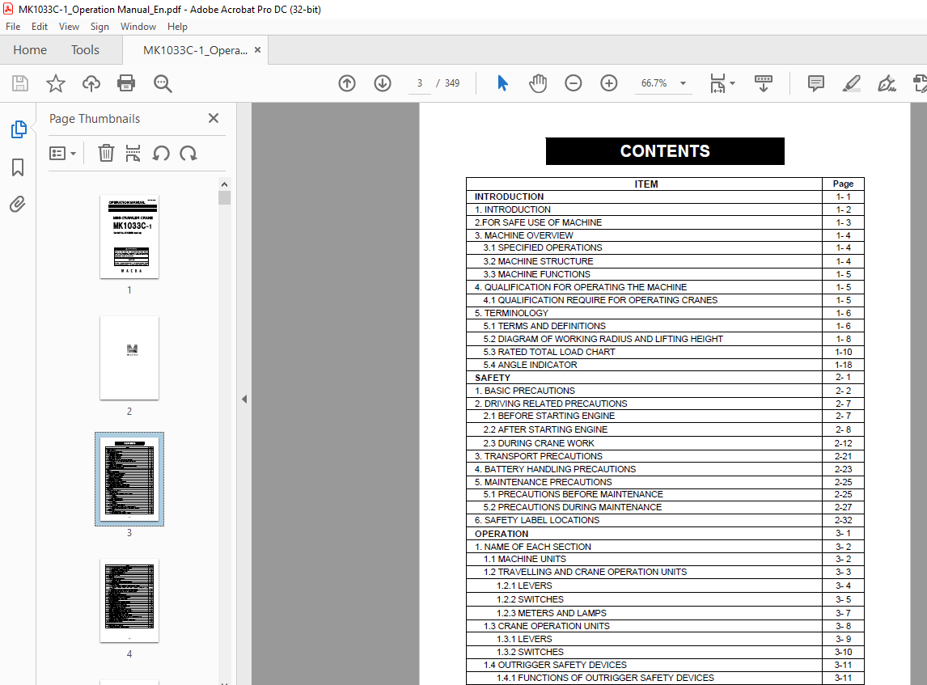Delete the selected page with the trash icon
The width and height of the screenshot is (927, 685).
106,154
